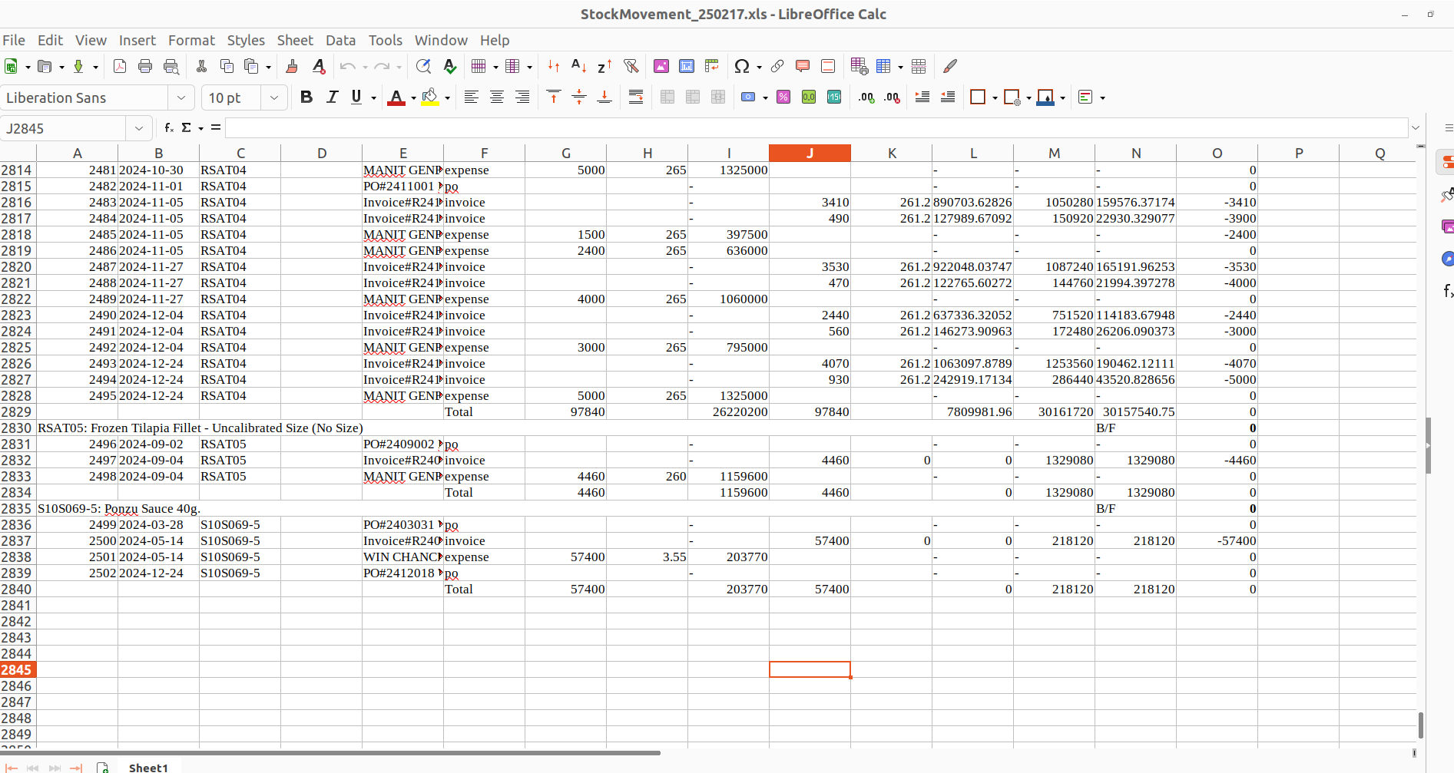1454x773 pixels.
Task: Toggle Align Left
Action: point(472,97)
